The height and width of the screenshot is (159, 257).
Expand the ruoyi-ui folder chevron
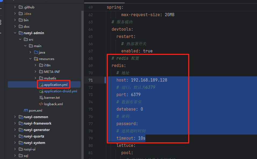click(15, 149)
